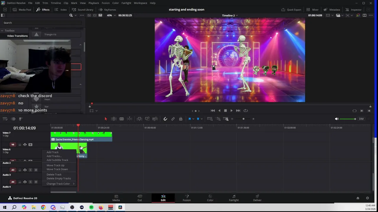Open the Media Pool panel
The image size is (378, 212).
click(22, 10)
